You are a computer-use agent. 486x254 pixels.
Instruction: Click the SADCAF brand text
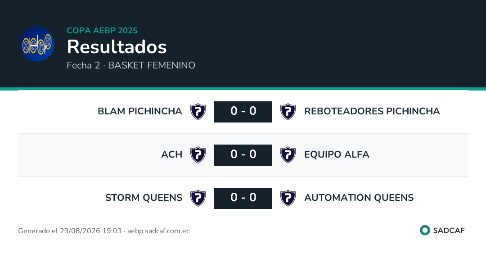tap(449, 231)
